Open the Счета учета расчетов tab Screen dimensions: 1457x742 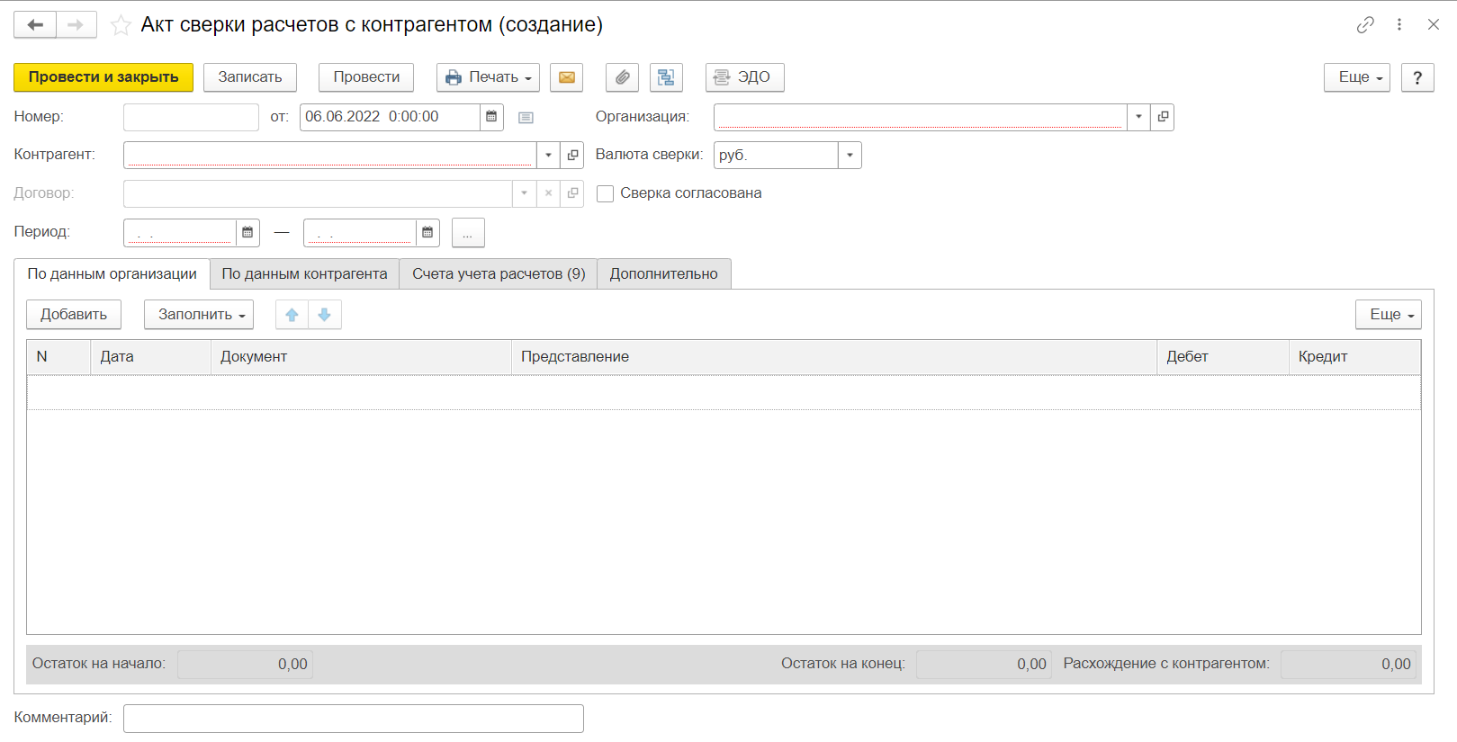point(499,274)
